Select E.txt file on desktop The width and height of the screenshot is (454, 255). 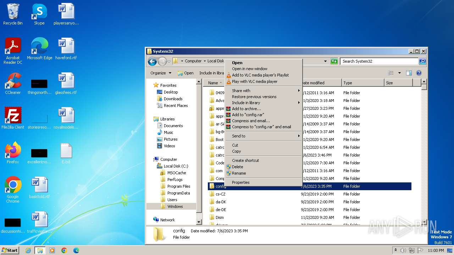(66, 153)
